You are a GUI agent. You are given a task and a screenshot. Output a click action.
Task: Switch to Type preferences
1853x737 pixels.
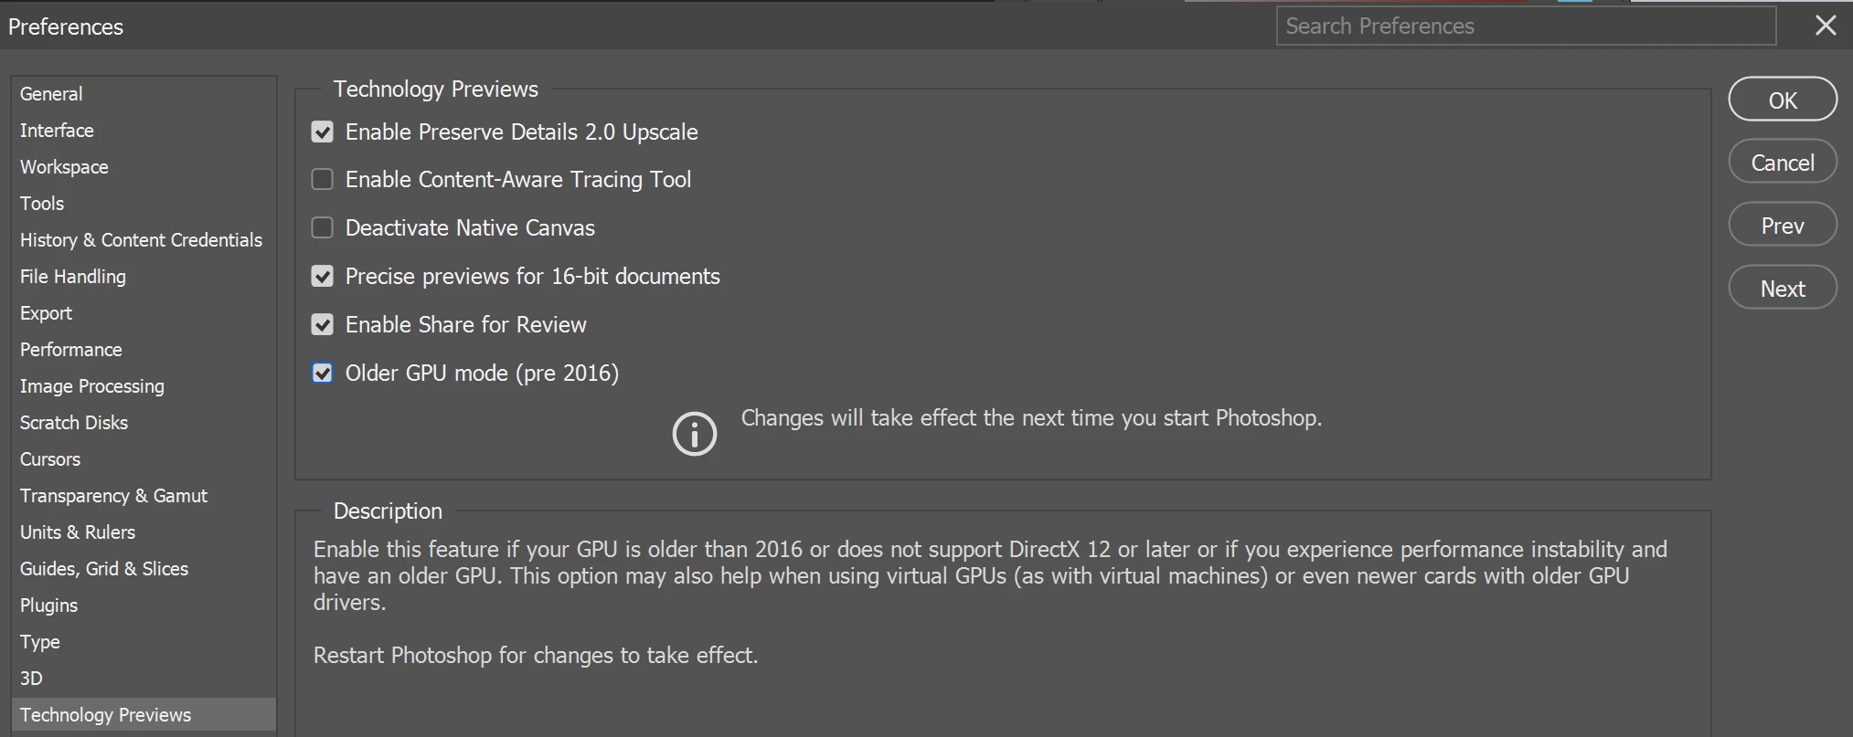coord(144,642)
